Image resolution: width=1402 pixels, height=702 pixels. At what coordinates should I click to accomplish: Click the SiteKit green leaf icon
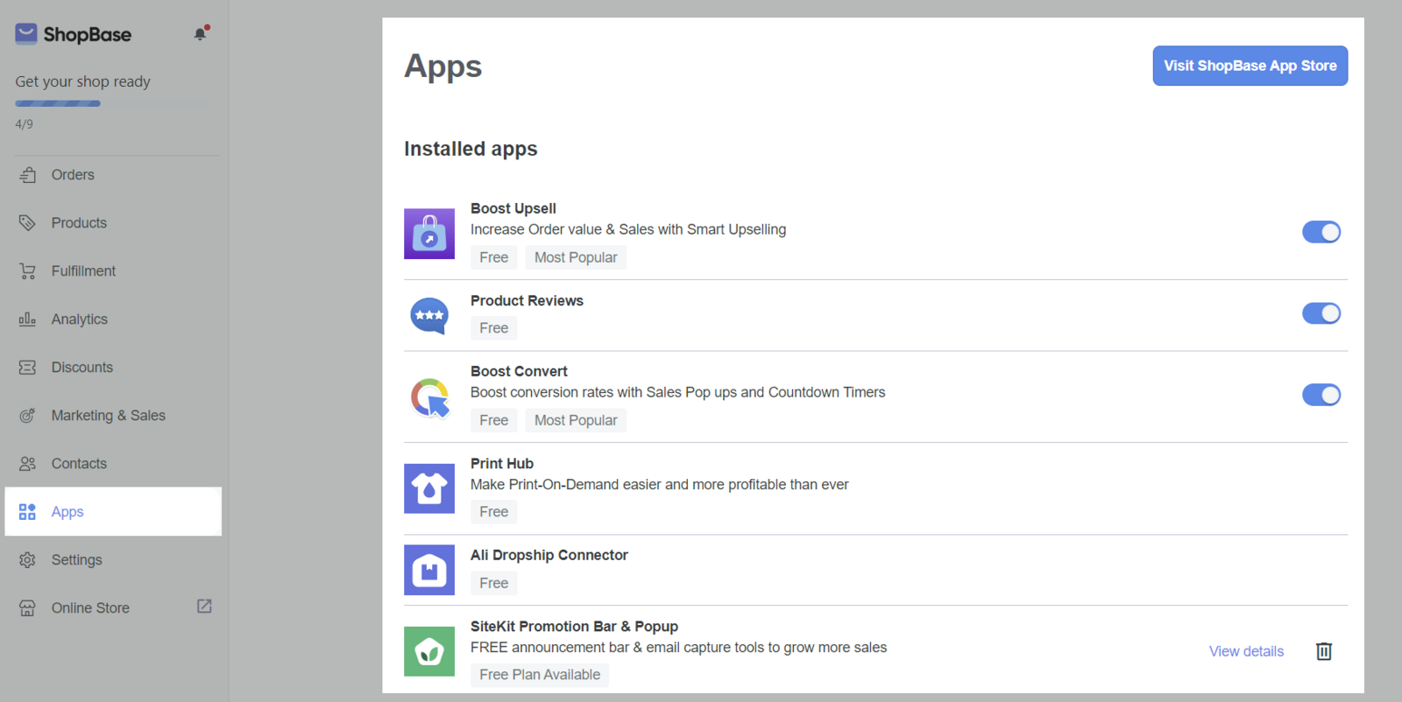[429, 651]
